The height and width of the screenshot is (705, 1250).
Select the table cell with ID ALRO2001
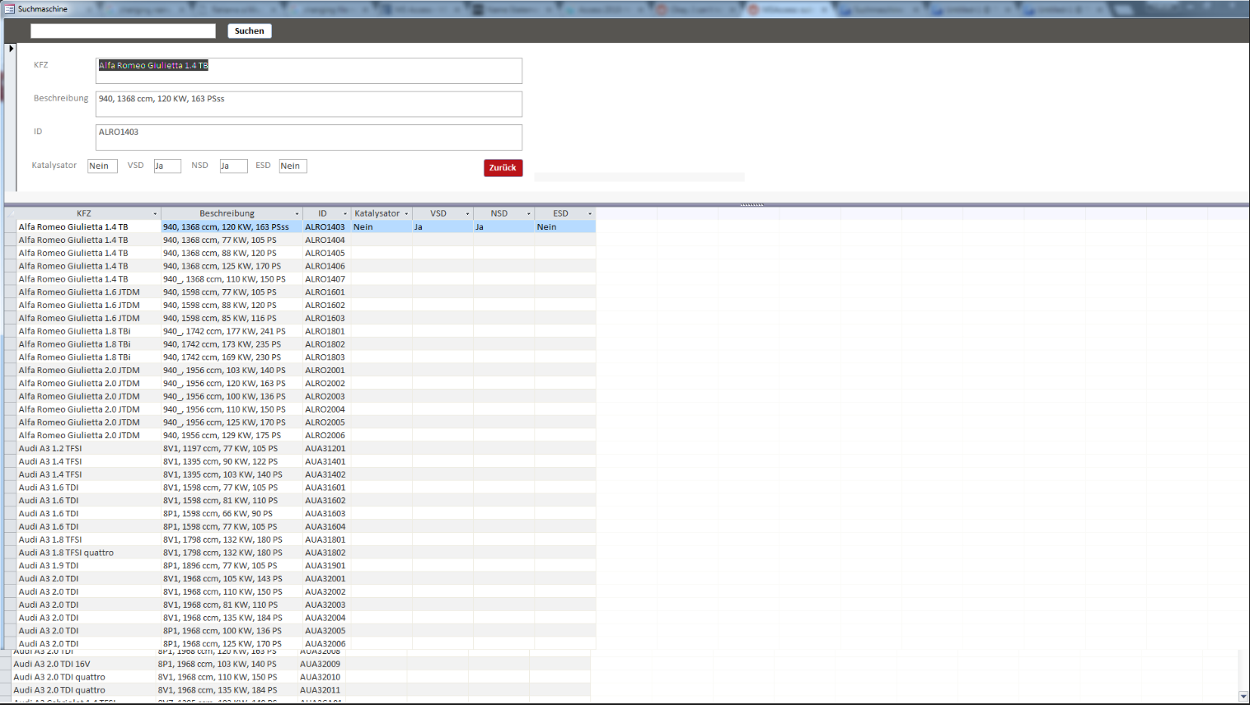tap(327, 371)
